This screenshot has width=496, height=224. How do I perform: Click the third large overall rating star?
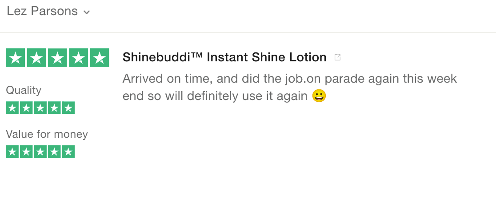point(57,58)
